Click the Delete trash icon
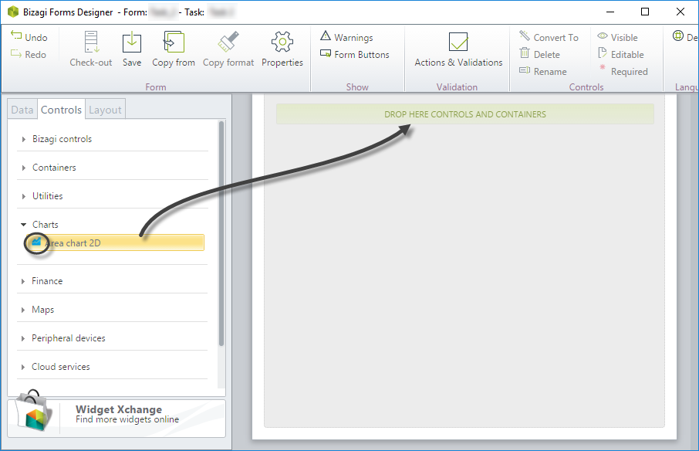 pos(525,53)
